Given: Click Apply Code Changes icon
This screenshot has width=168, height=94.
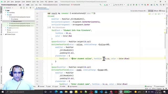Looking at the screenshot, I should click(134, 5).
